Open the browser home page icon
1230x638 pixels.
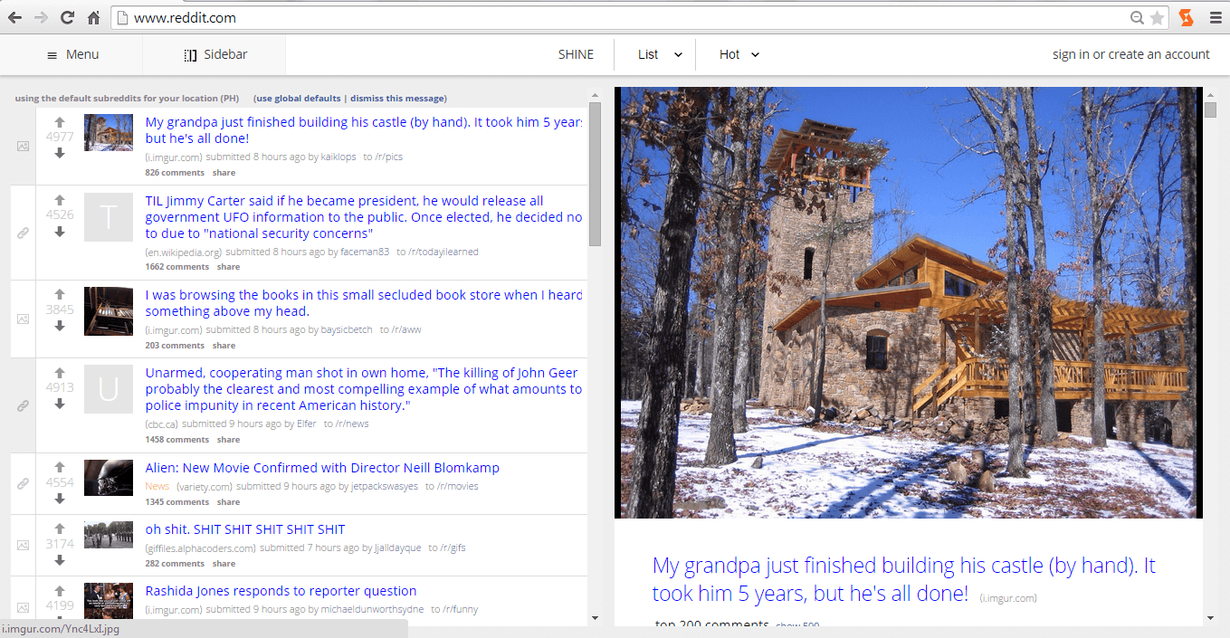pos(93,17)
